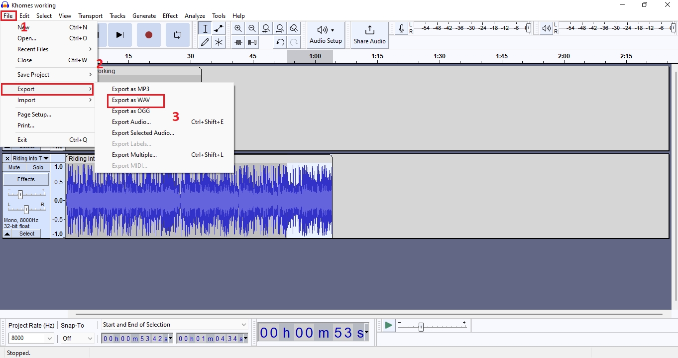This screenshot has width=678, height=358.
Task: Expand the Snap-To Off dropdown
Action: click(x=77, y=339)
